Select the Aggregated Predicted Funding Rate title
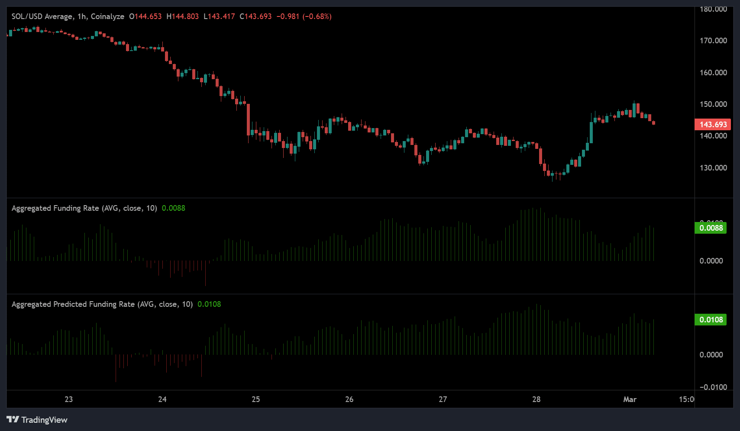 [x=102, y=304]
